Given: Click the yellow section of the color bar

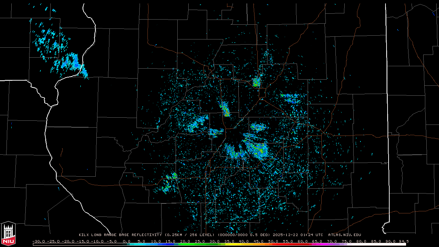Looking at the screenshot, I should pyautogui.click(x=238, y=244).
